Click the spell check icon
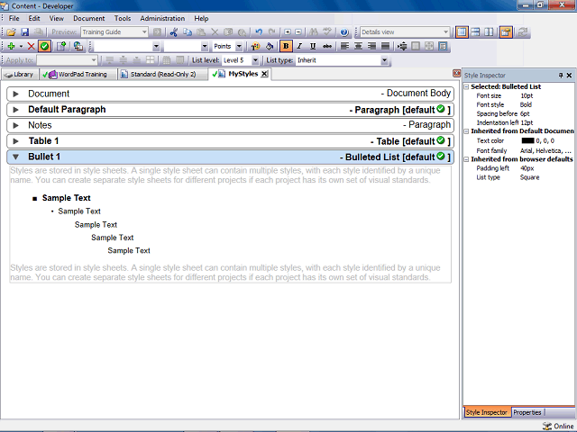Screen dimensions: 577x432 tap(327, 32)
